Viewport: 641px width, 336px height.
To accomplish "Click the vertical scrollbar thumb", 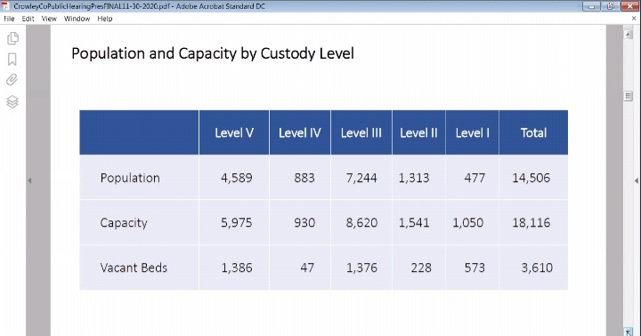I will coord(629,96).
